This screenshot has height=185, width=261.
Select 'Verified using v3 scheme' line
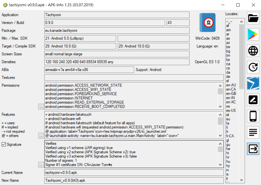tap(91, 156)
